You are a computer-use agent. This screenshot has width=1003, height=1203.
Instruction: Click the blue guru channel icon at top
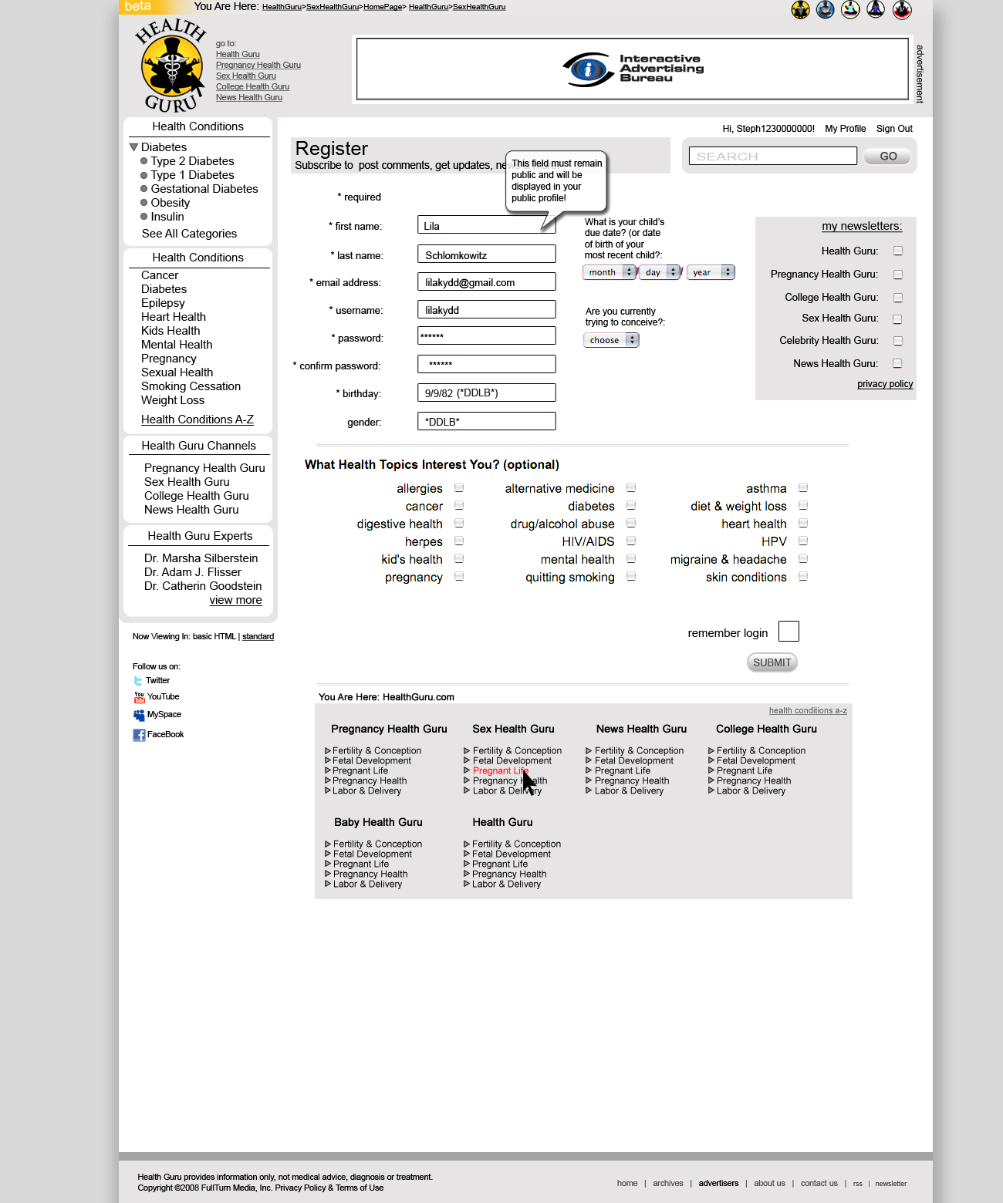tap(825, 10)
